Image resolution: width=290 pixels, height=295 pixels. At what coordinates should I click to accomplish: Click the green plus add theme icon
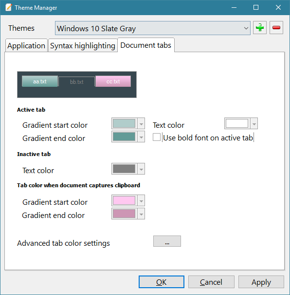point(260,28)
